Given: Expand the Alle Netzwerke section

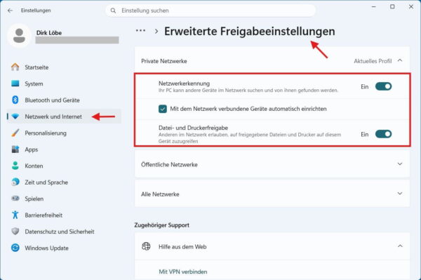Looking at the screenshot, I should [x=400, y=194].
